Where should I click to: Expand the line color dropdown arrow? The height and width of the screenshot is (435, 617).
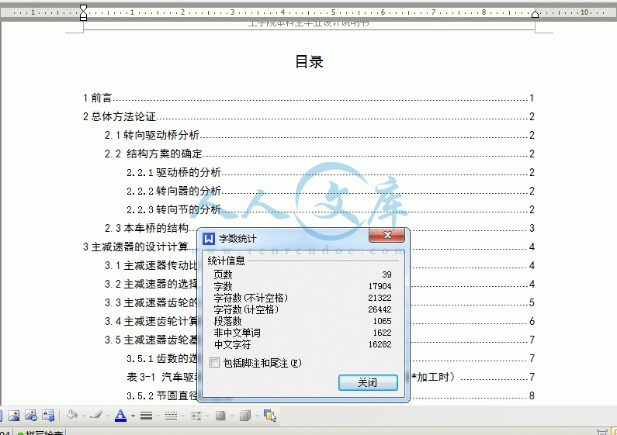[x=108, y=416]
